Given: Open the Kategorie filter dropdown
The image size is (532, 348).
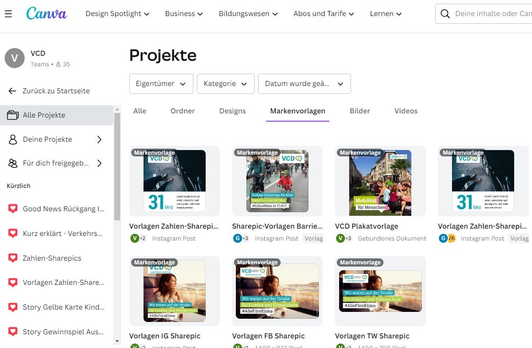Looking at the screenshot, I should (x=225, y=84).
